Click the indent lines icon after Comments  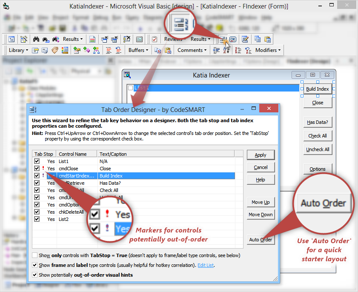click(x=216, y=50)
